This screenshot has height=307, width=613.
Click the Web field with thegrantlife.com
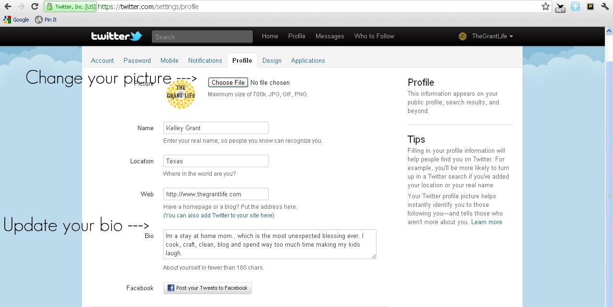(x=216, y=194)
